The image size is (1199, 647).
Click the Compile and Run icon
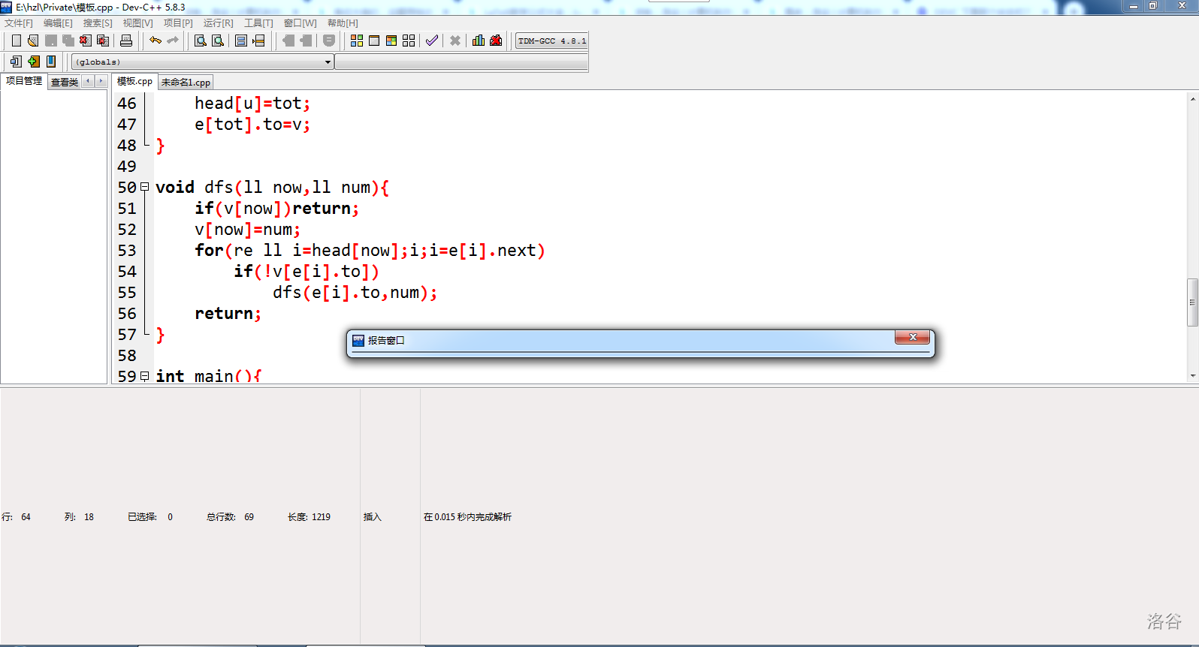tap(391, 41)
